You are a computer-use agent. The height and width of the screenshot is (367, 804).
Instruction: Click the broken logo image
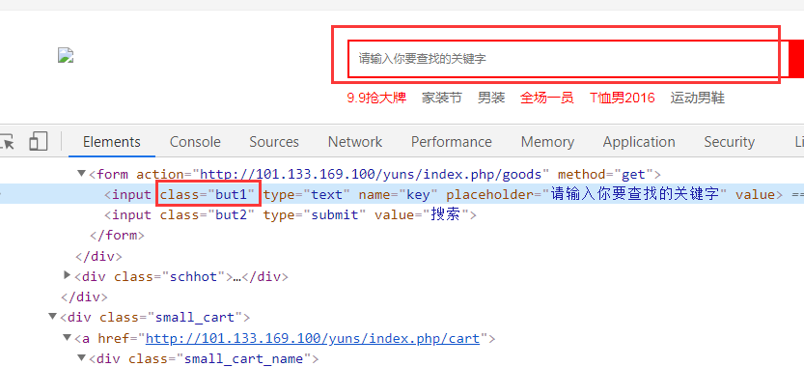point(66,55)
